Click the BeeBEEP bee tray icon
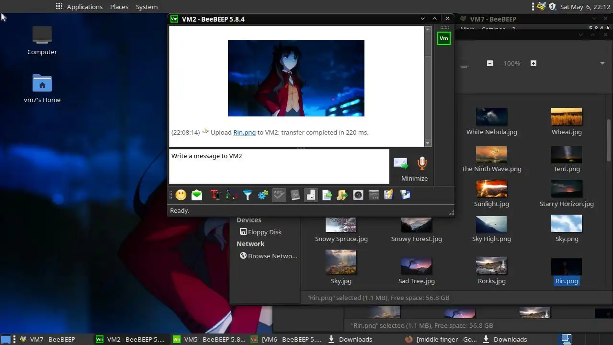Image resolution: width=613 pixels, height=345 pixels. pyautogui.click(x=541, y=6)
